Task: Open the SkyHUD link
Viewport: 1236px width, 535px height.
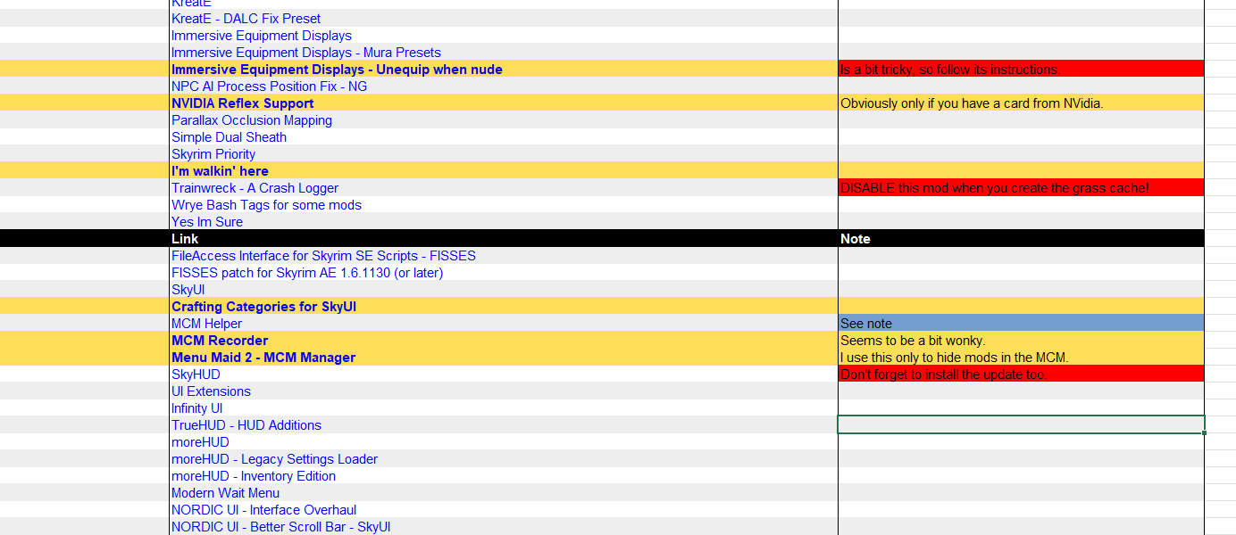Action: click(x=196, y=374)
